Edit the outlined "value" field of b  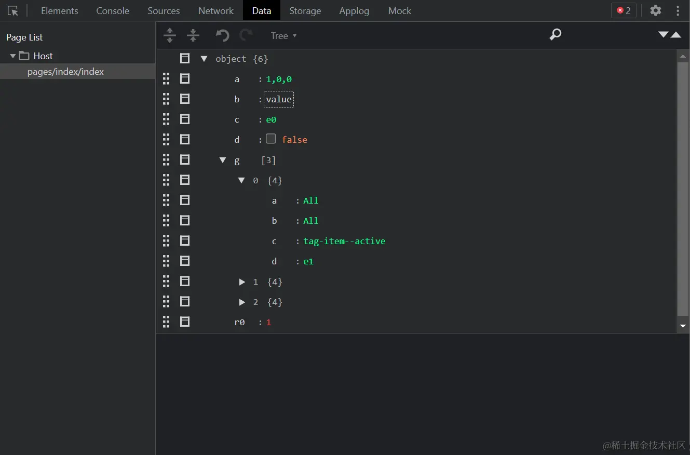point(279,99)
